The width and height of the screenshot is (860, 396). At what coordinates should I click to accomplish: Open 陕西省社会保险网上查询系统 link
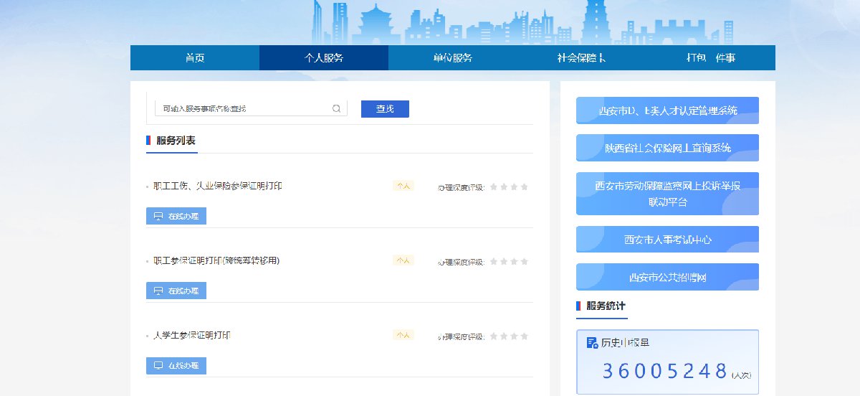point(667,148)
